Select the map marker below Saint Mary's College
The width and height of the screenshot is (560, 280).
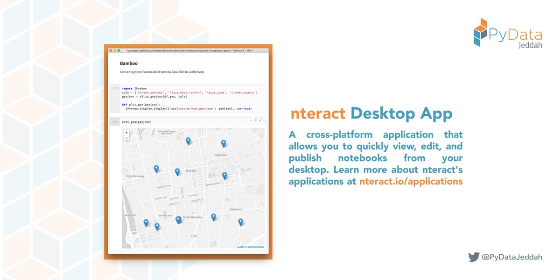pyautogui.click(x=188, y=140)
